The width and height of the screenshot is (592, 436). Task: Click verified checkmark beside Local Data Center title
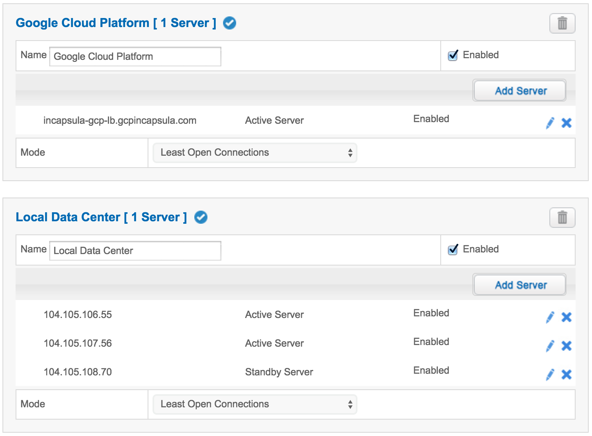pyautogui.click(x=201, y=217)
